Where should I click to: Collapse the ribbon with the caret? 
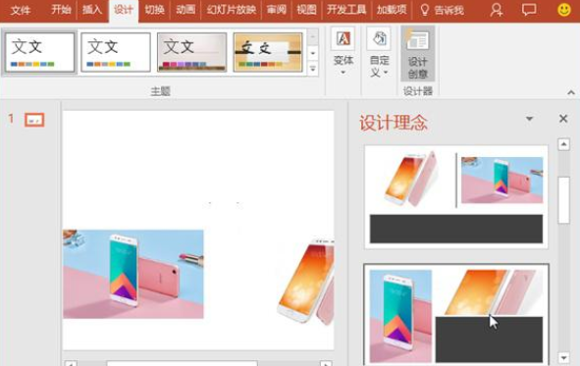571,92
